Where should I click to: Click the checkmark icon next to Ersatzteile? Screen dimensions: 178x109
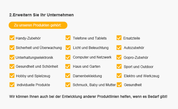point(119,38)
